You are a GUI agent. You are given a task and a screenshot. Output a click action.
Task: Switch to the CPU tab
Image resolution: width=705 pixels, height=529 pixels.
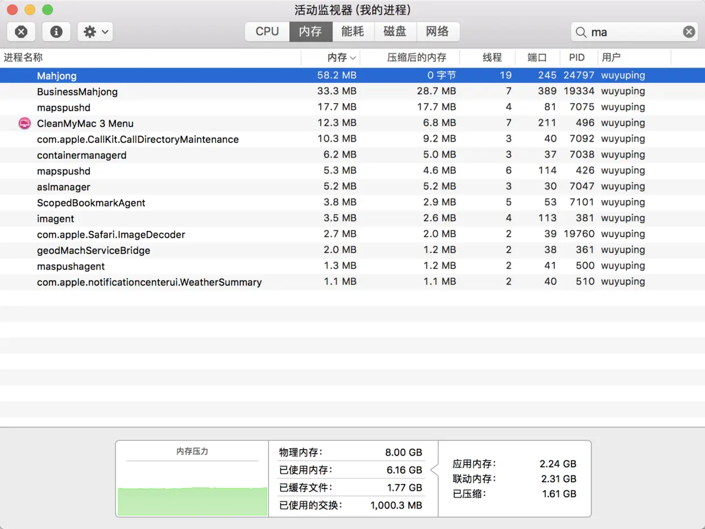(x=267, y=32)
